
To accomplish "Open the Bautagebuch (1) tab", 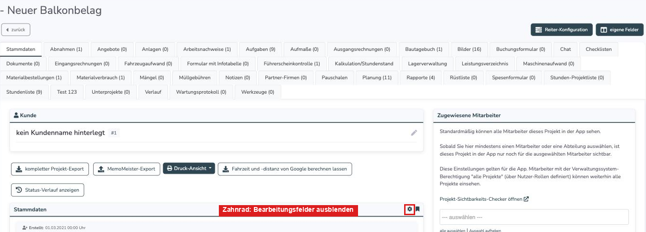I will (424, 49).
